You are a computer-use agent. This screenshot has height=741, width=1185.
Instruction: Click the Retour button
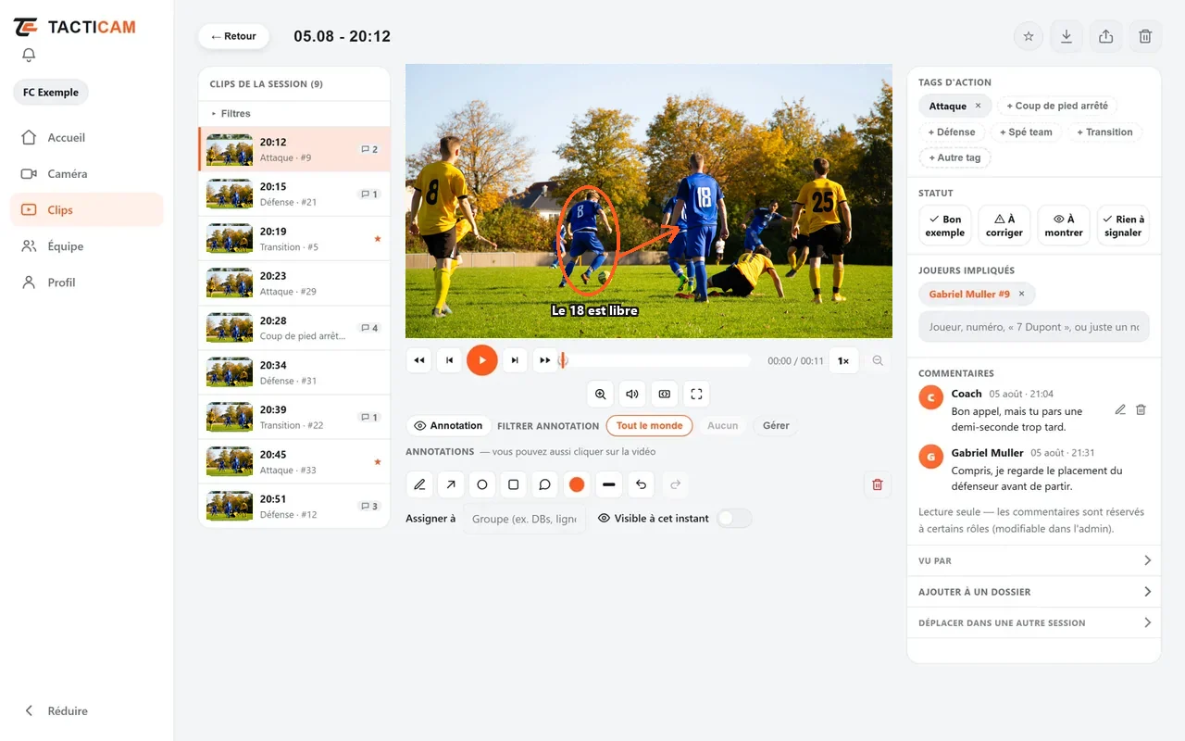233,36
